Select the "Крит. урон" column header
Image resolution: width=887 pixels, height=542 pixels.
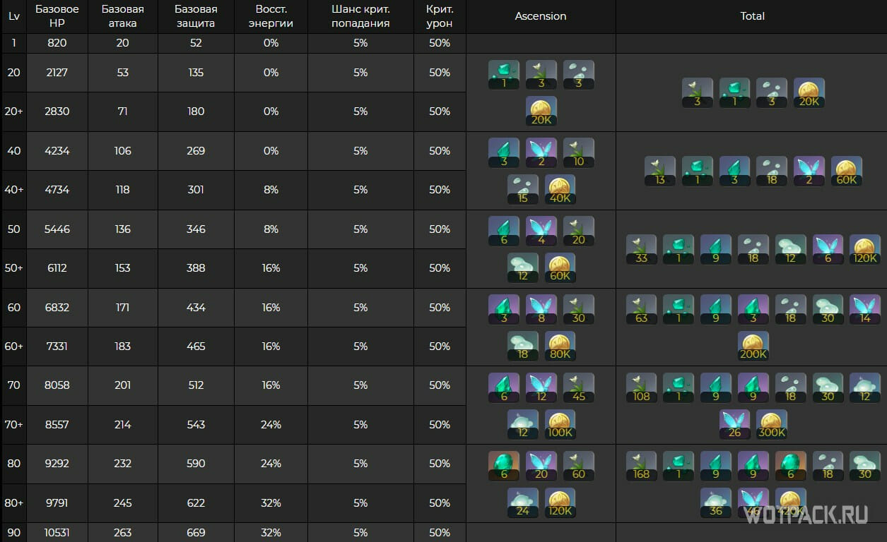click(x=440, y=16)
